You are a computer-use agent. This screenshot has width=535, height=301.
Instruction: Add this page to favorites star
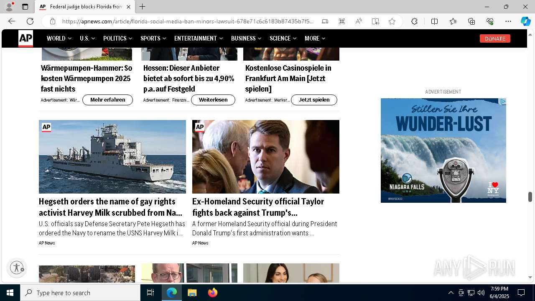[392, 21]
